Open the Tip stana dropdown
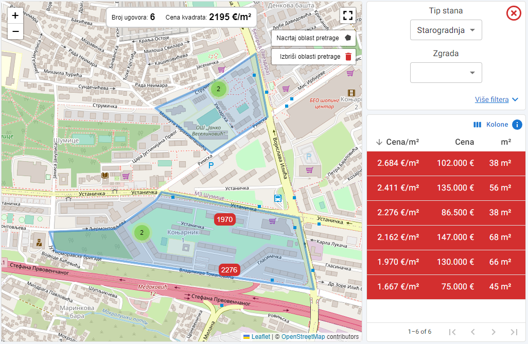 [x=446, y=30]
